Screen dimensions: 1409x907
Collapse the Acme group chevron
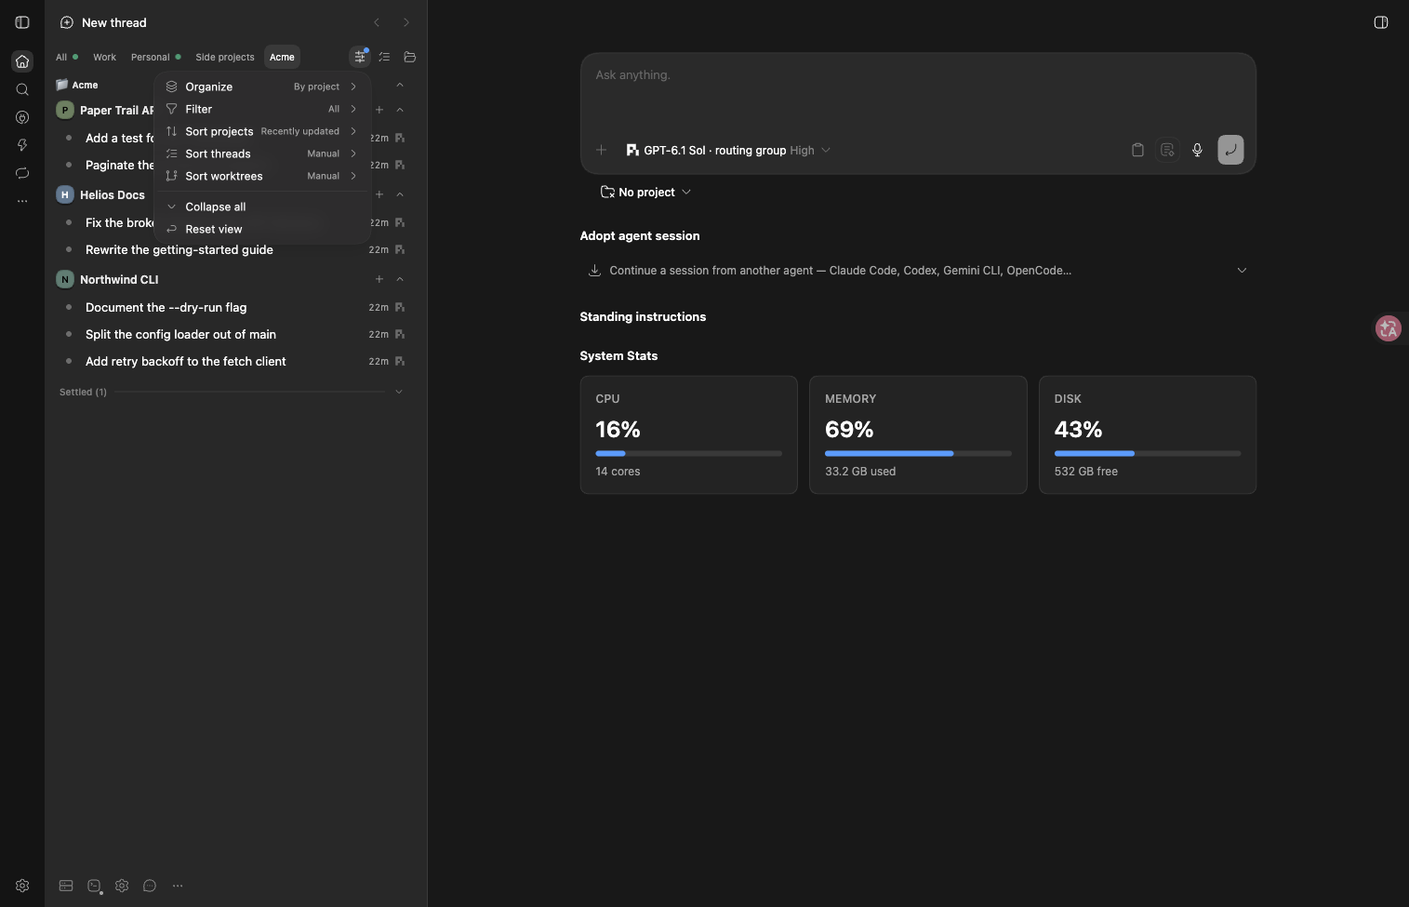click(x=400, y=85)
